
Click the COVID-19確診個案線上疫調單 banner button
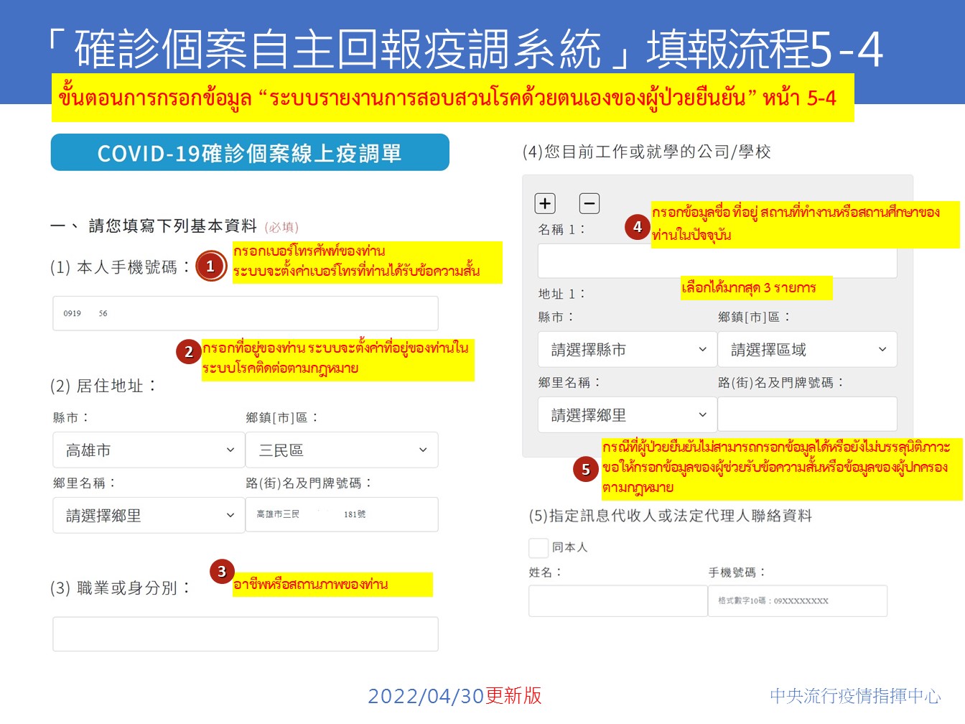pyautogui.click(x=250, y=153)
